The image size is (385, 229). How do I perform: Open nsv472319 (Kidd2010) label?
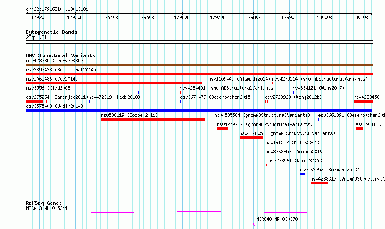pyautogui.click(x=114, y=97)
